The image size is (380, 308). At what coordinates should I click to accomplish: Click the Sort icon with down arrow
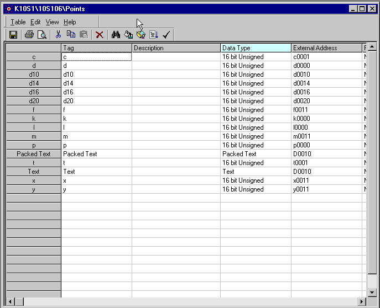click(154, 35)
